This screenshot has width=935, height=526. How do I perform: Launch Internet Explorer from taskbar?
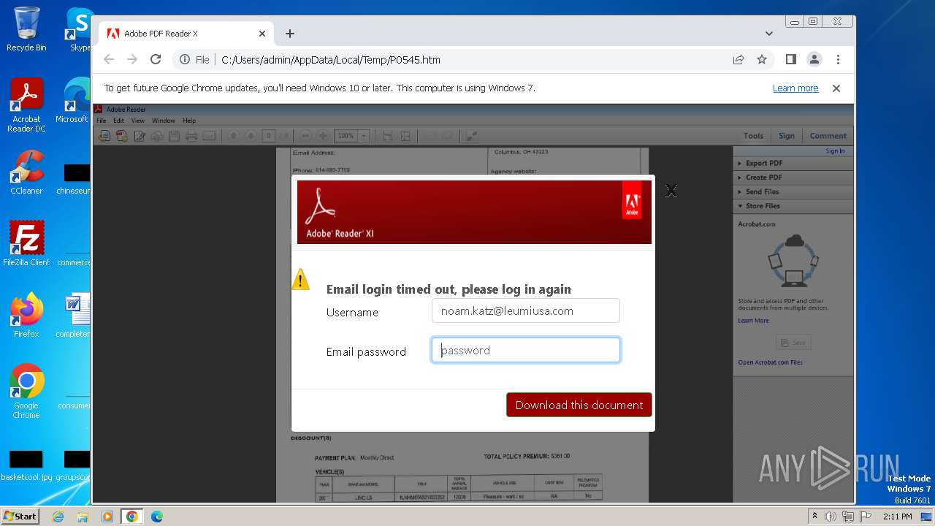click(58, 517)
